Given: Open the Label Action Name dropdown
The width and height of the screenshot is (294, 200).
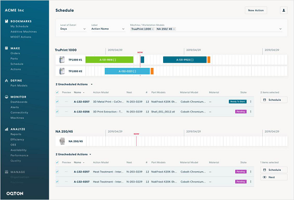Looking at the screenshot, I should point(108,29).
